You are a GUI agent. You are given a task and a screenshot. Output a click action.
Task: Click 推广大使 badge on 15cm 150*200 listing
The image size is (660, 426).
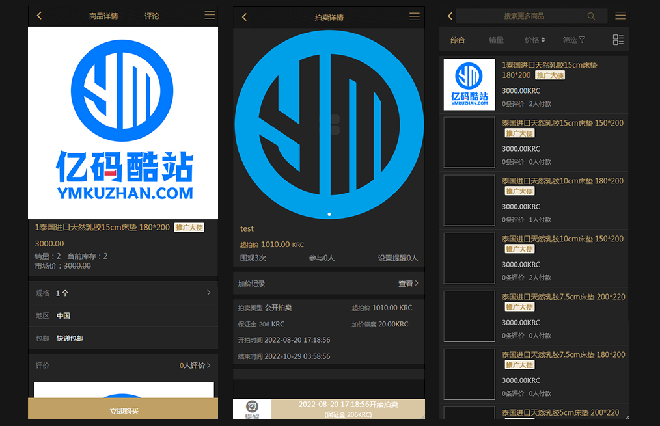(x=519, y=133)
